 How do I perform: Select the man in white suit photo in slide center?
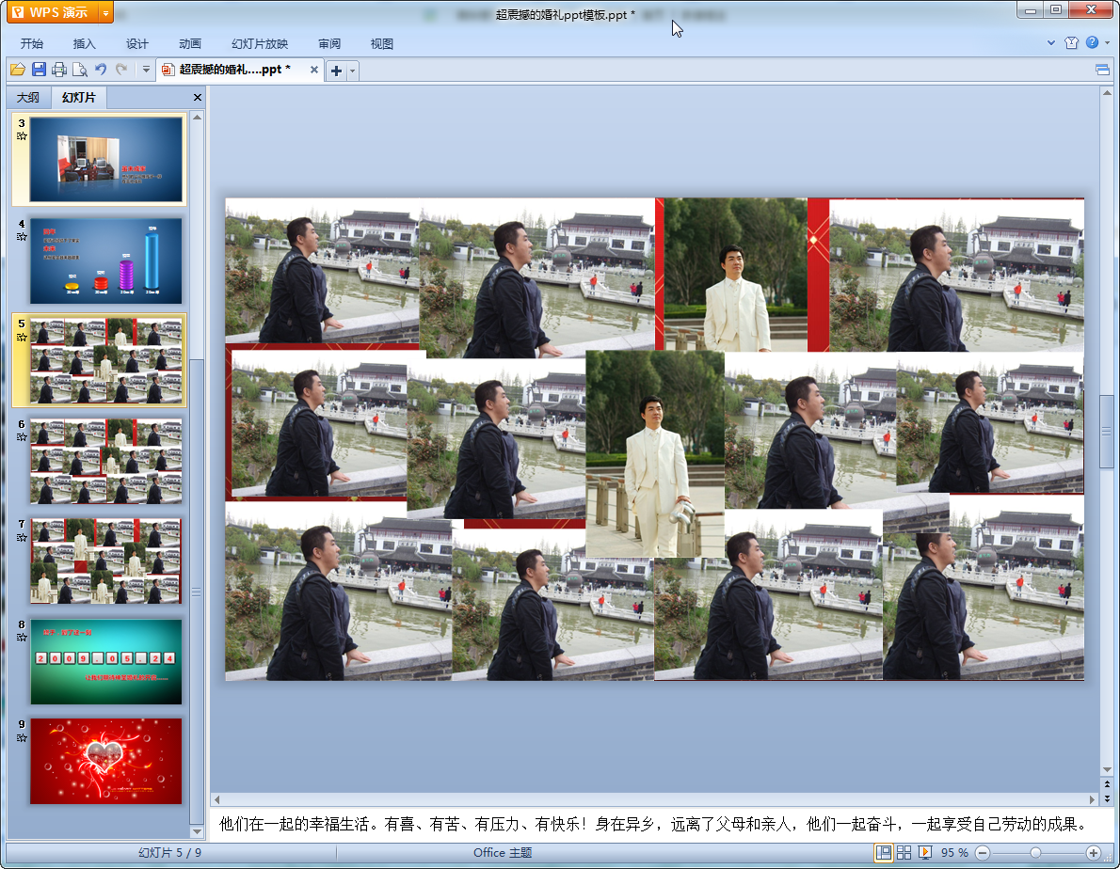pyautogui.click(x=655, y=453)
